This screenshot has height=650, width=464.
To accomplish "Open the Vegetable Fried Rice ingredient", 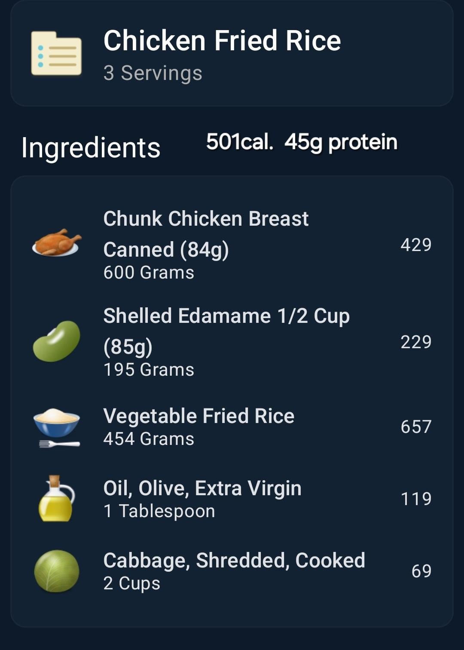I will [232, 427].
